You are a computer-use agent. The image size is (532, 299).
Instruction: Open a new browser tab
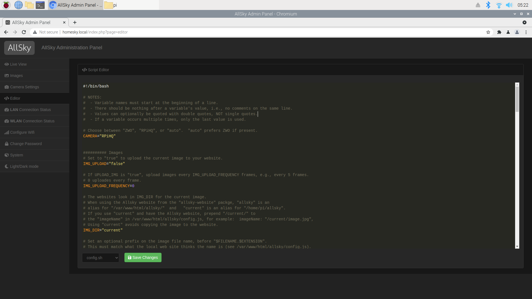(75, 22)
